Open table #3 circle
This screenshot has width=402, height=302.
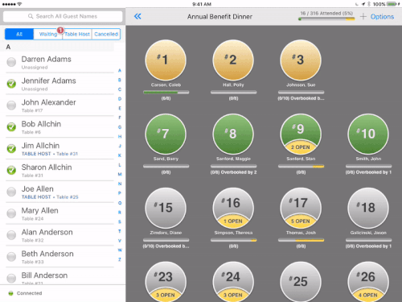[301, 60]
